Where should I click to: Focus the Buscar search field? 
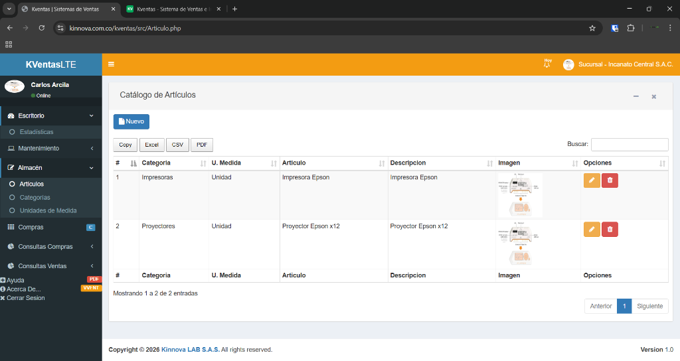pyautogui.click(x=630, y=144)
